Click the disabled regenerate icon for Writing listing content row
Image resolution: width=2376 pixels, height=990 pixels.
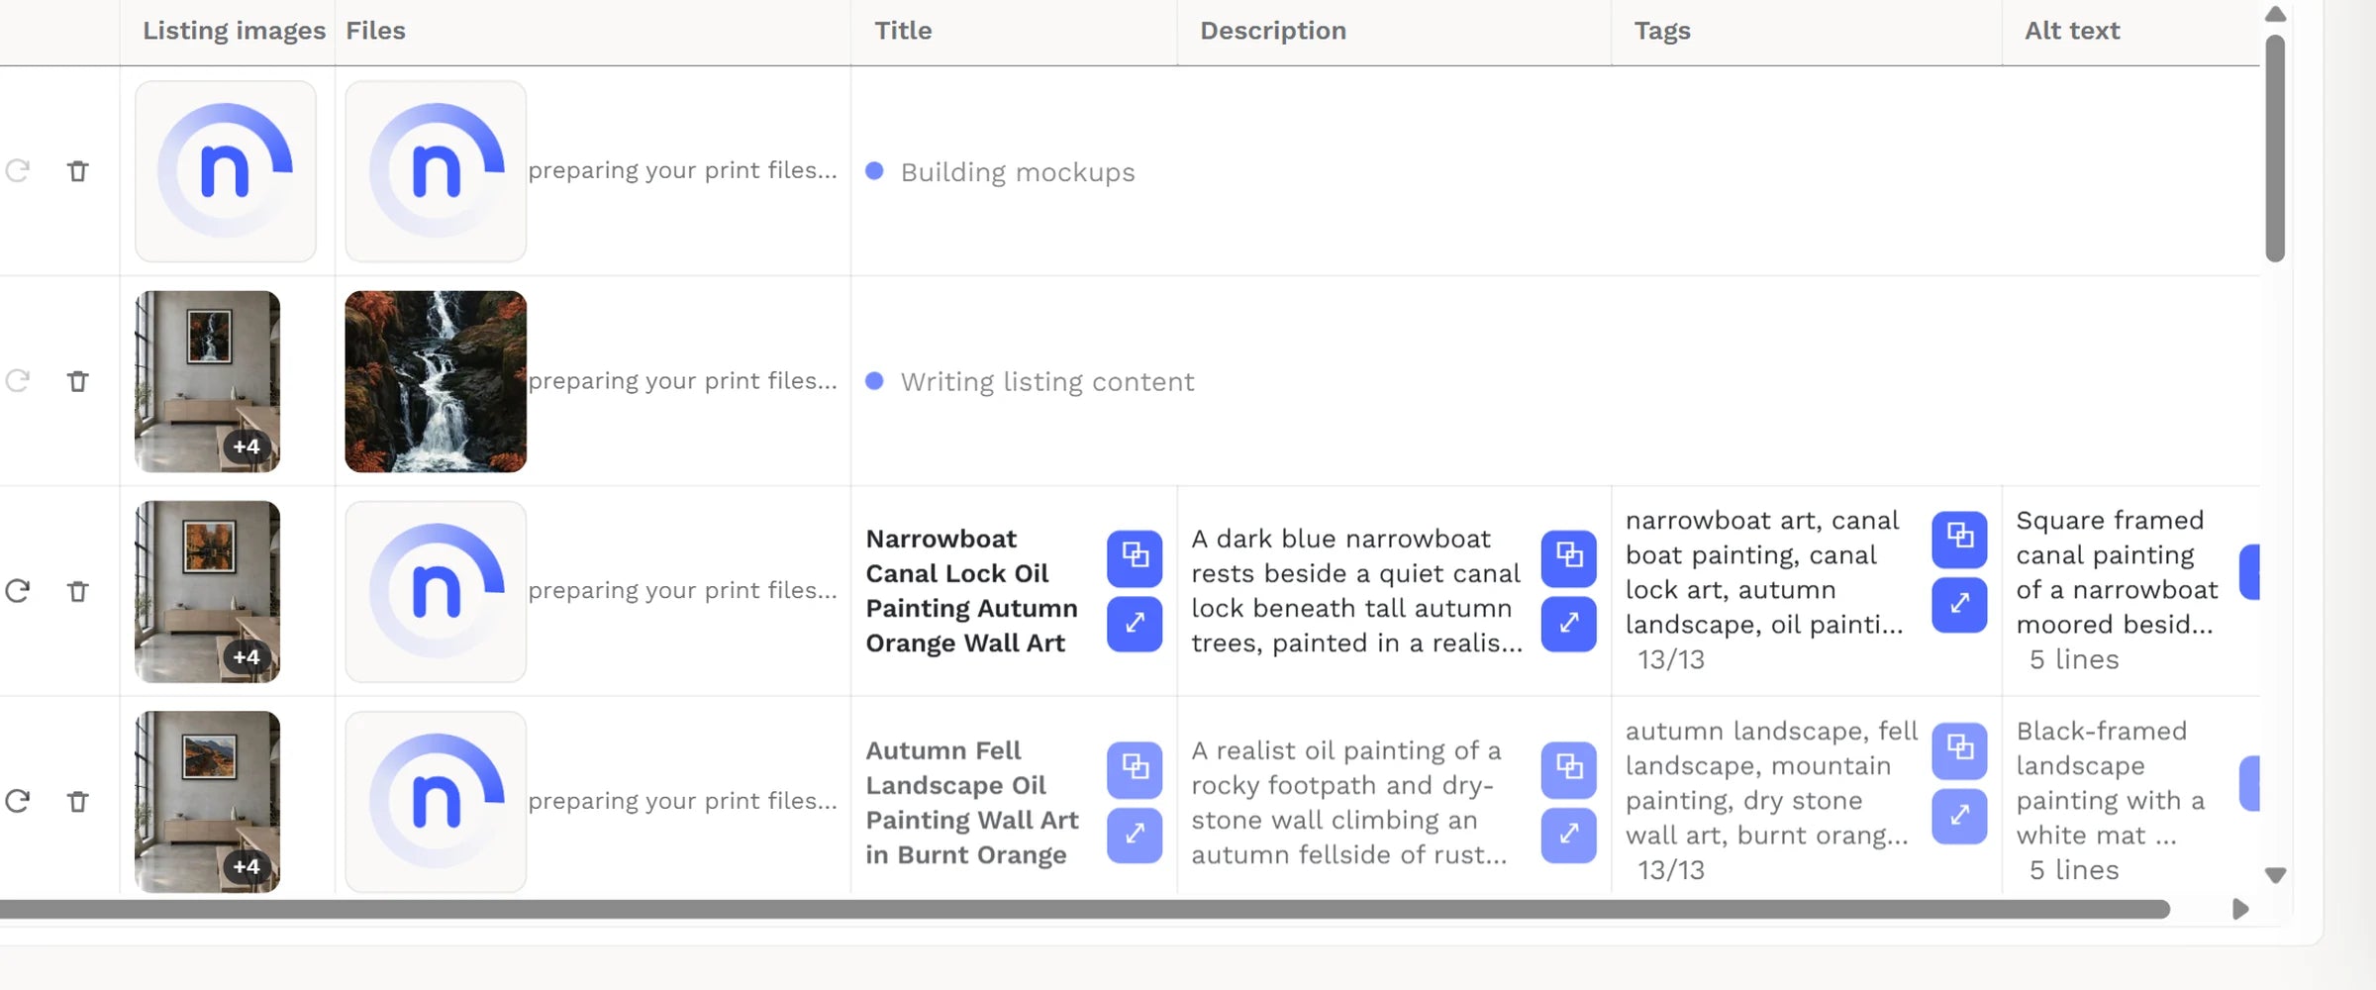(x=18, y=381)
